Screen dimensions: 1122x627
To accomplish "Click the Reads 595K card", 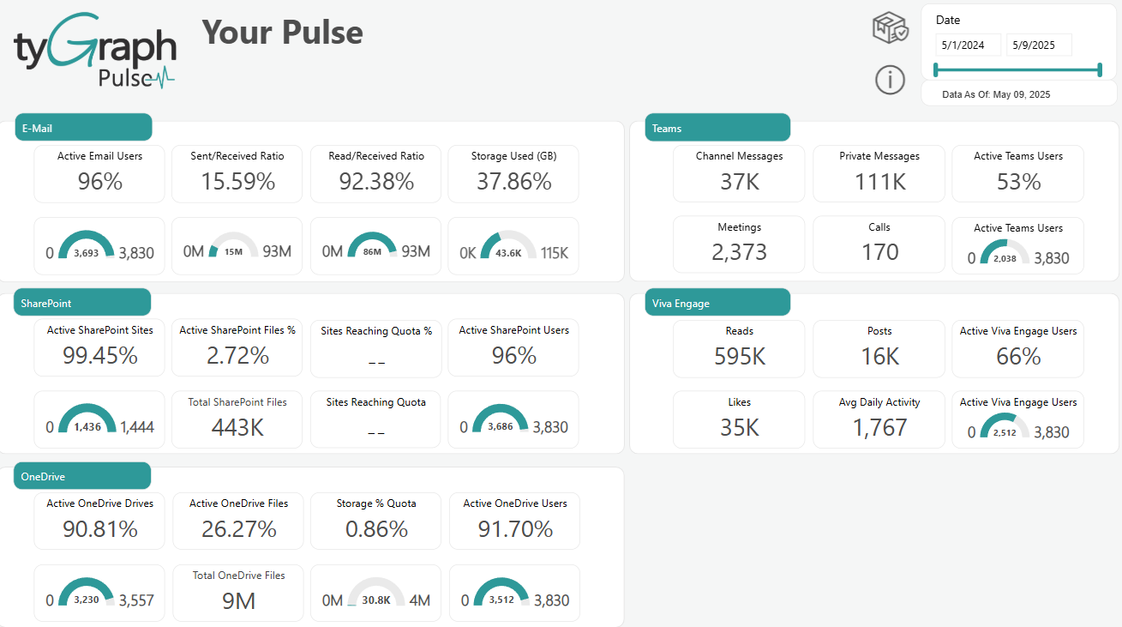I will 739,348.
